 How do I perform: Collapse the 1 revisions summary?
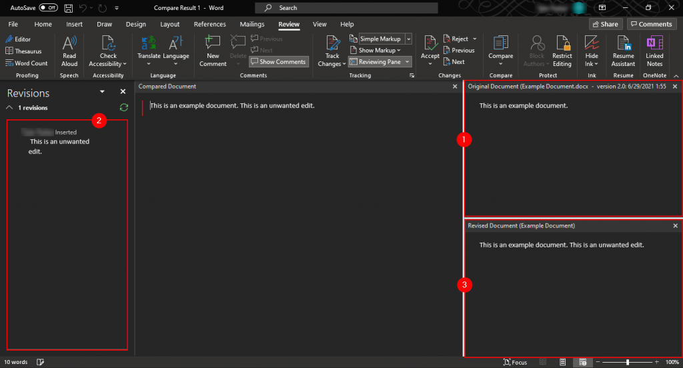pyautogui.click(x=9, y=107)
